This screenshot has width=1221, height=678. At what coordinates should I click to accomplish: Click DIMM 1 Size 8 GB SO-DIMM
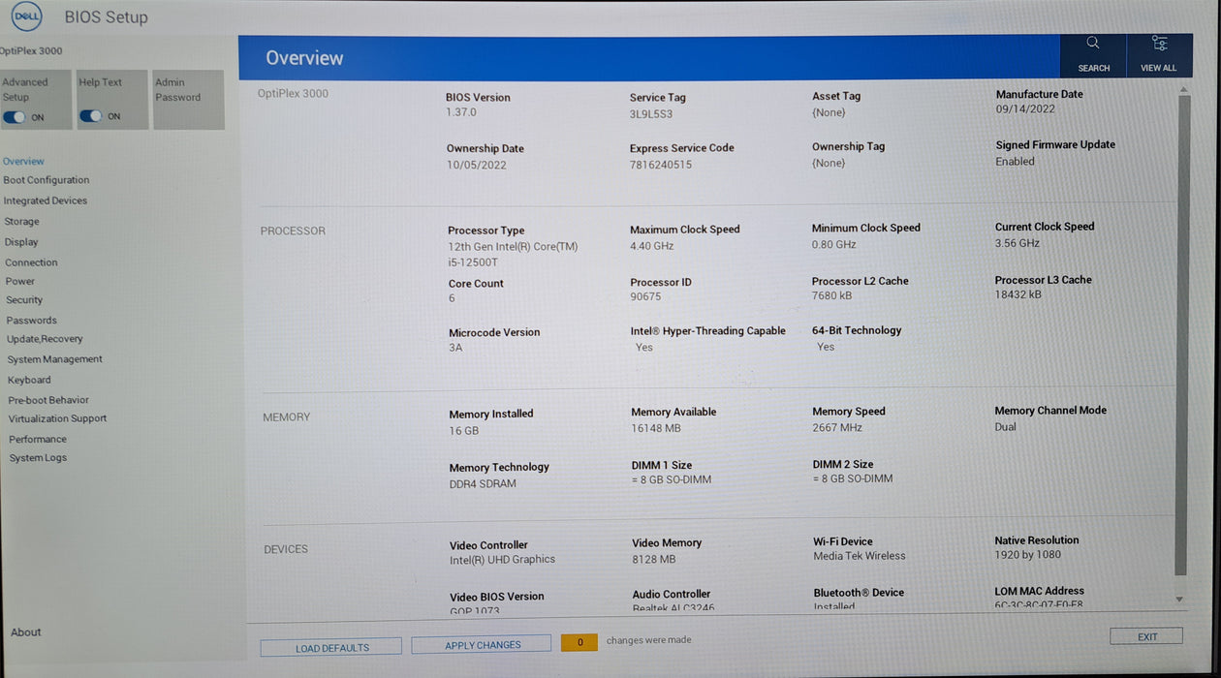click(x=672, y=479)
